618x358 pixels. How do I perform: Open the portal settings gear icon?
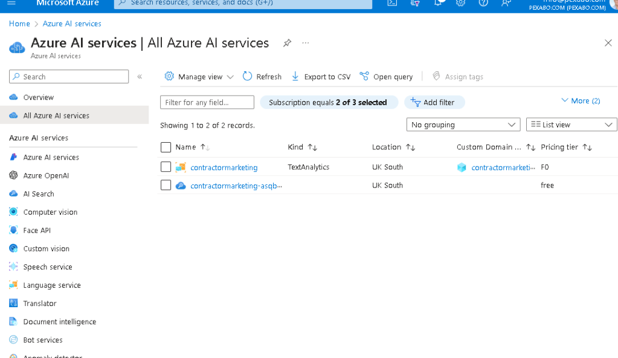[x=461, y=3]
